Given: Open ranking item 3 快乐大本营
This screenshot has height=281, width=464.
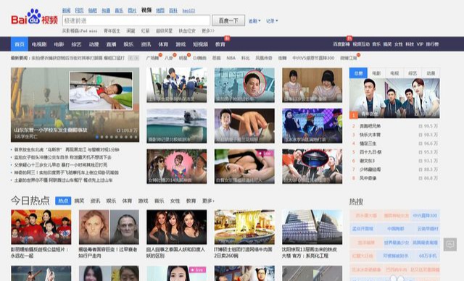Looking at the screenshot, I should (370, 135).
